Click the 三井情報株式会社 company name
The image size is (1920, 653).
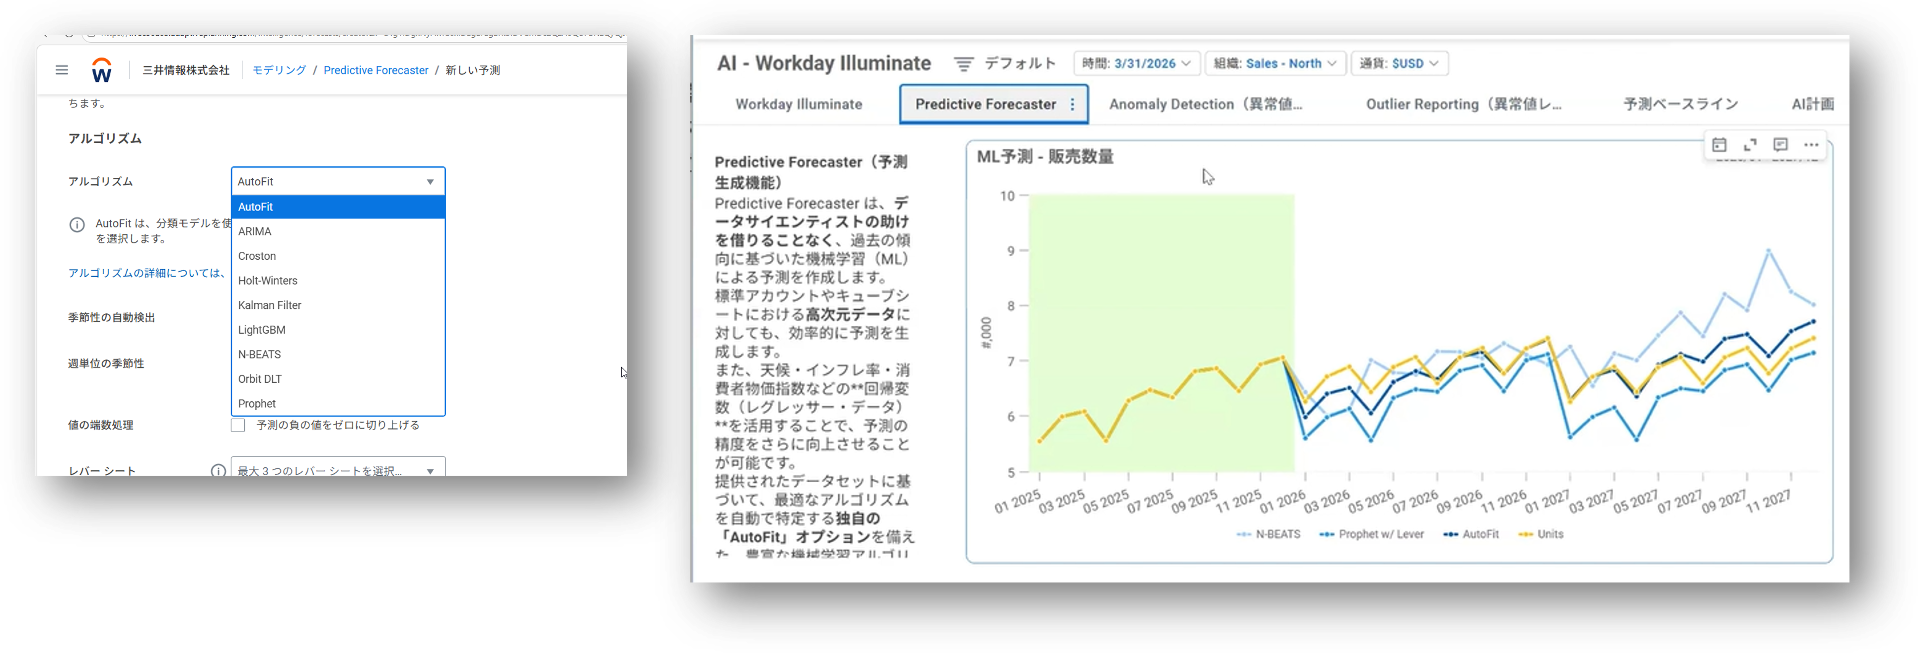[186, 70]
